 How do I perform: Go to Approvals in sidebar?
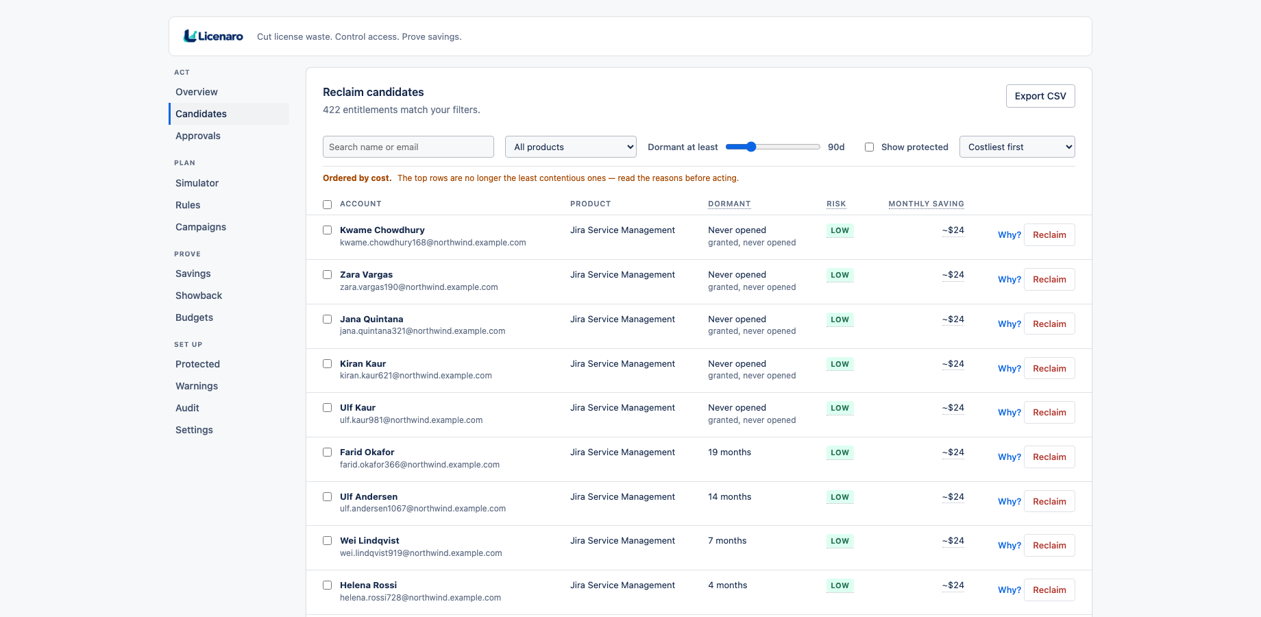point(229,136)
